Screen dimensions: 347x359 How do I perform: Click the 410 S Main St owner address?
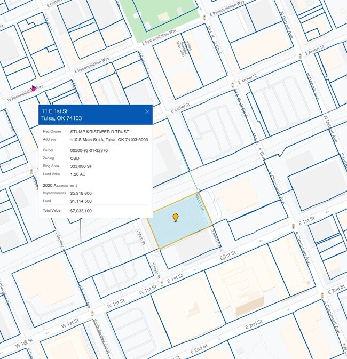pyautogui.click(x=109, y=140)
